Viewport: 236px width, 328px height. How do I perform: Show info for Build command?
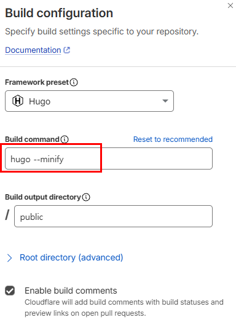click(x=65, y=139)
